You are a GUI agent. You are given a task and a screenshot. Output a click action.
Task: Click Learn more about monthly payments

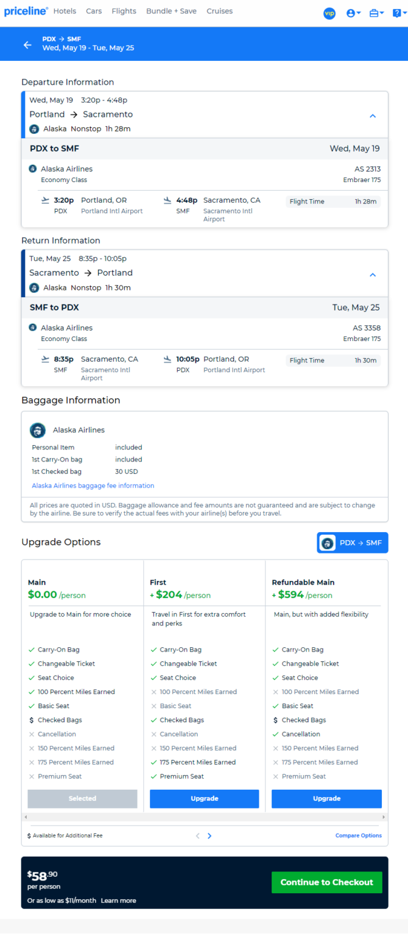point(119,901)
